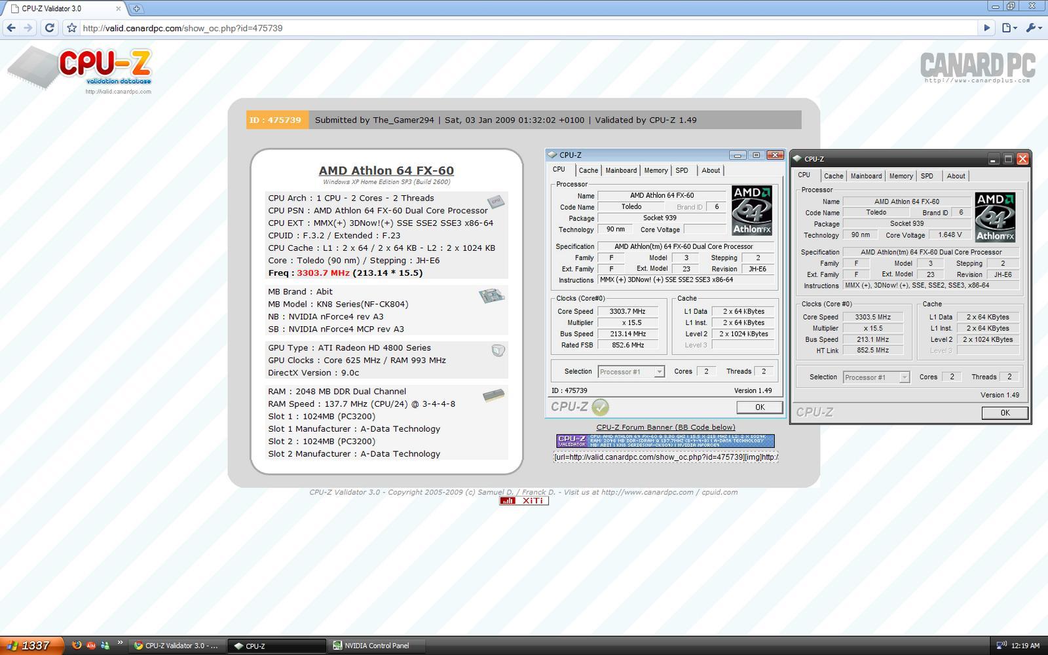Click the dark CPU-Z window title bar icon
The image size is (1048, 655).
coord(797,159)
